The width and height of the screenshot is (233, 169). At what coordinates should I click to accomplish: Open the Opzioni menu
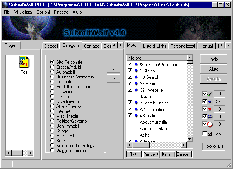[x=43, y=12]
